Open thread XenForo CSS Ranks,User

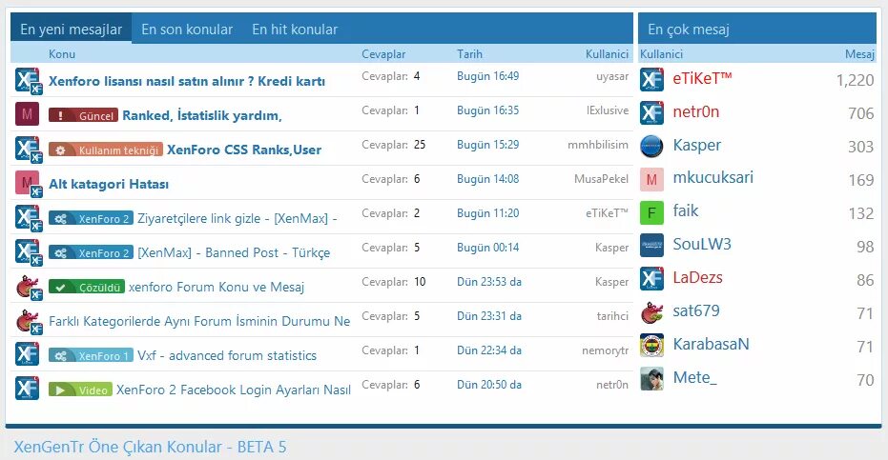click(244, 150)
